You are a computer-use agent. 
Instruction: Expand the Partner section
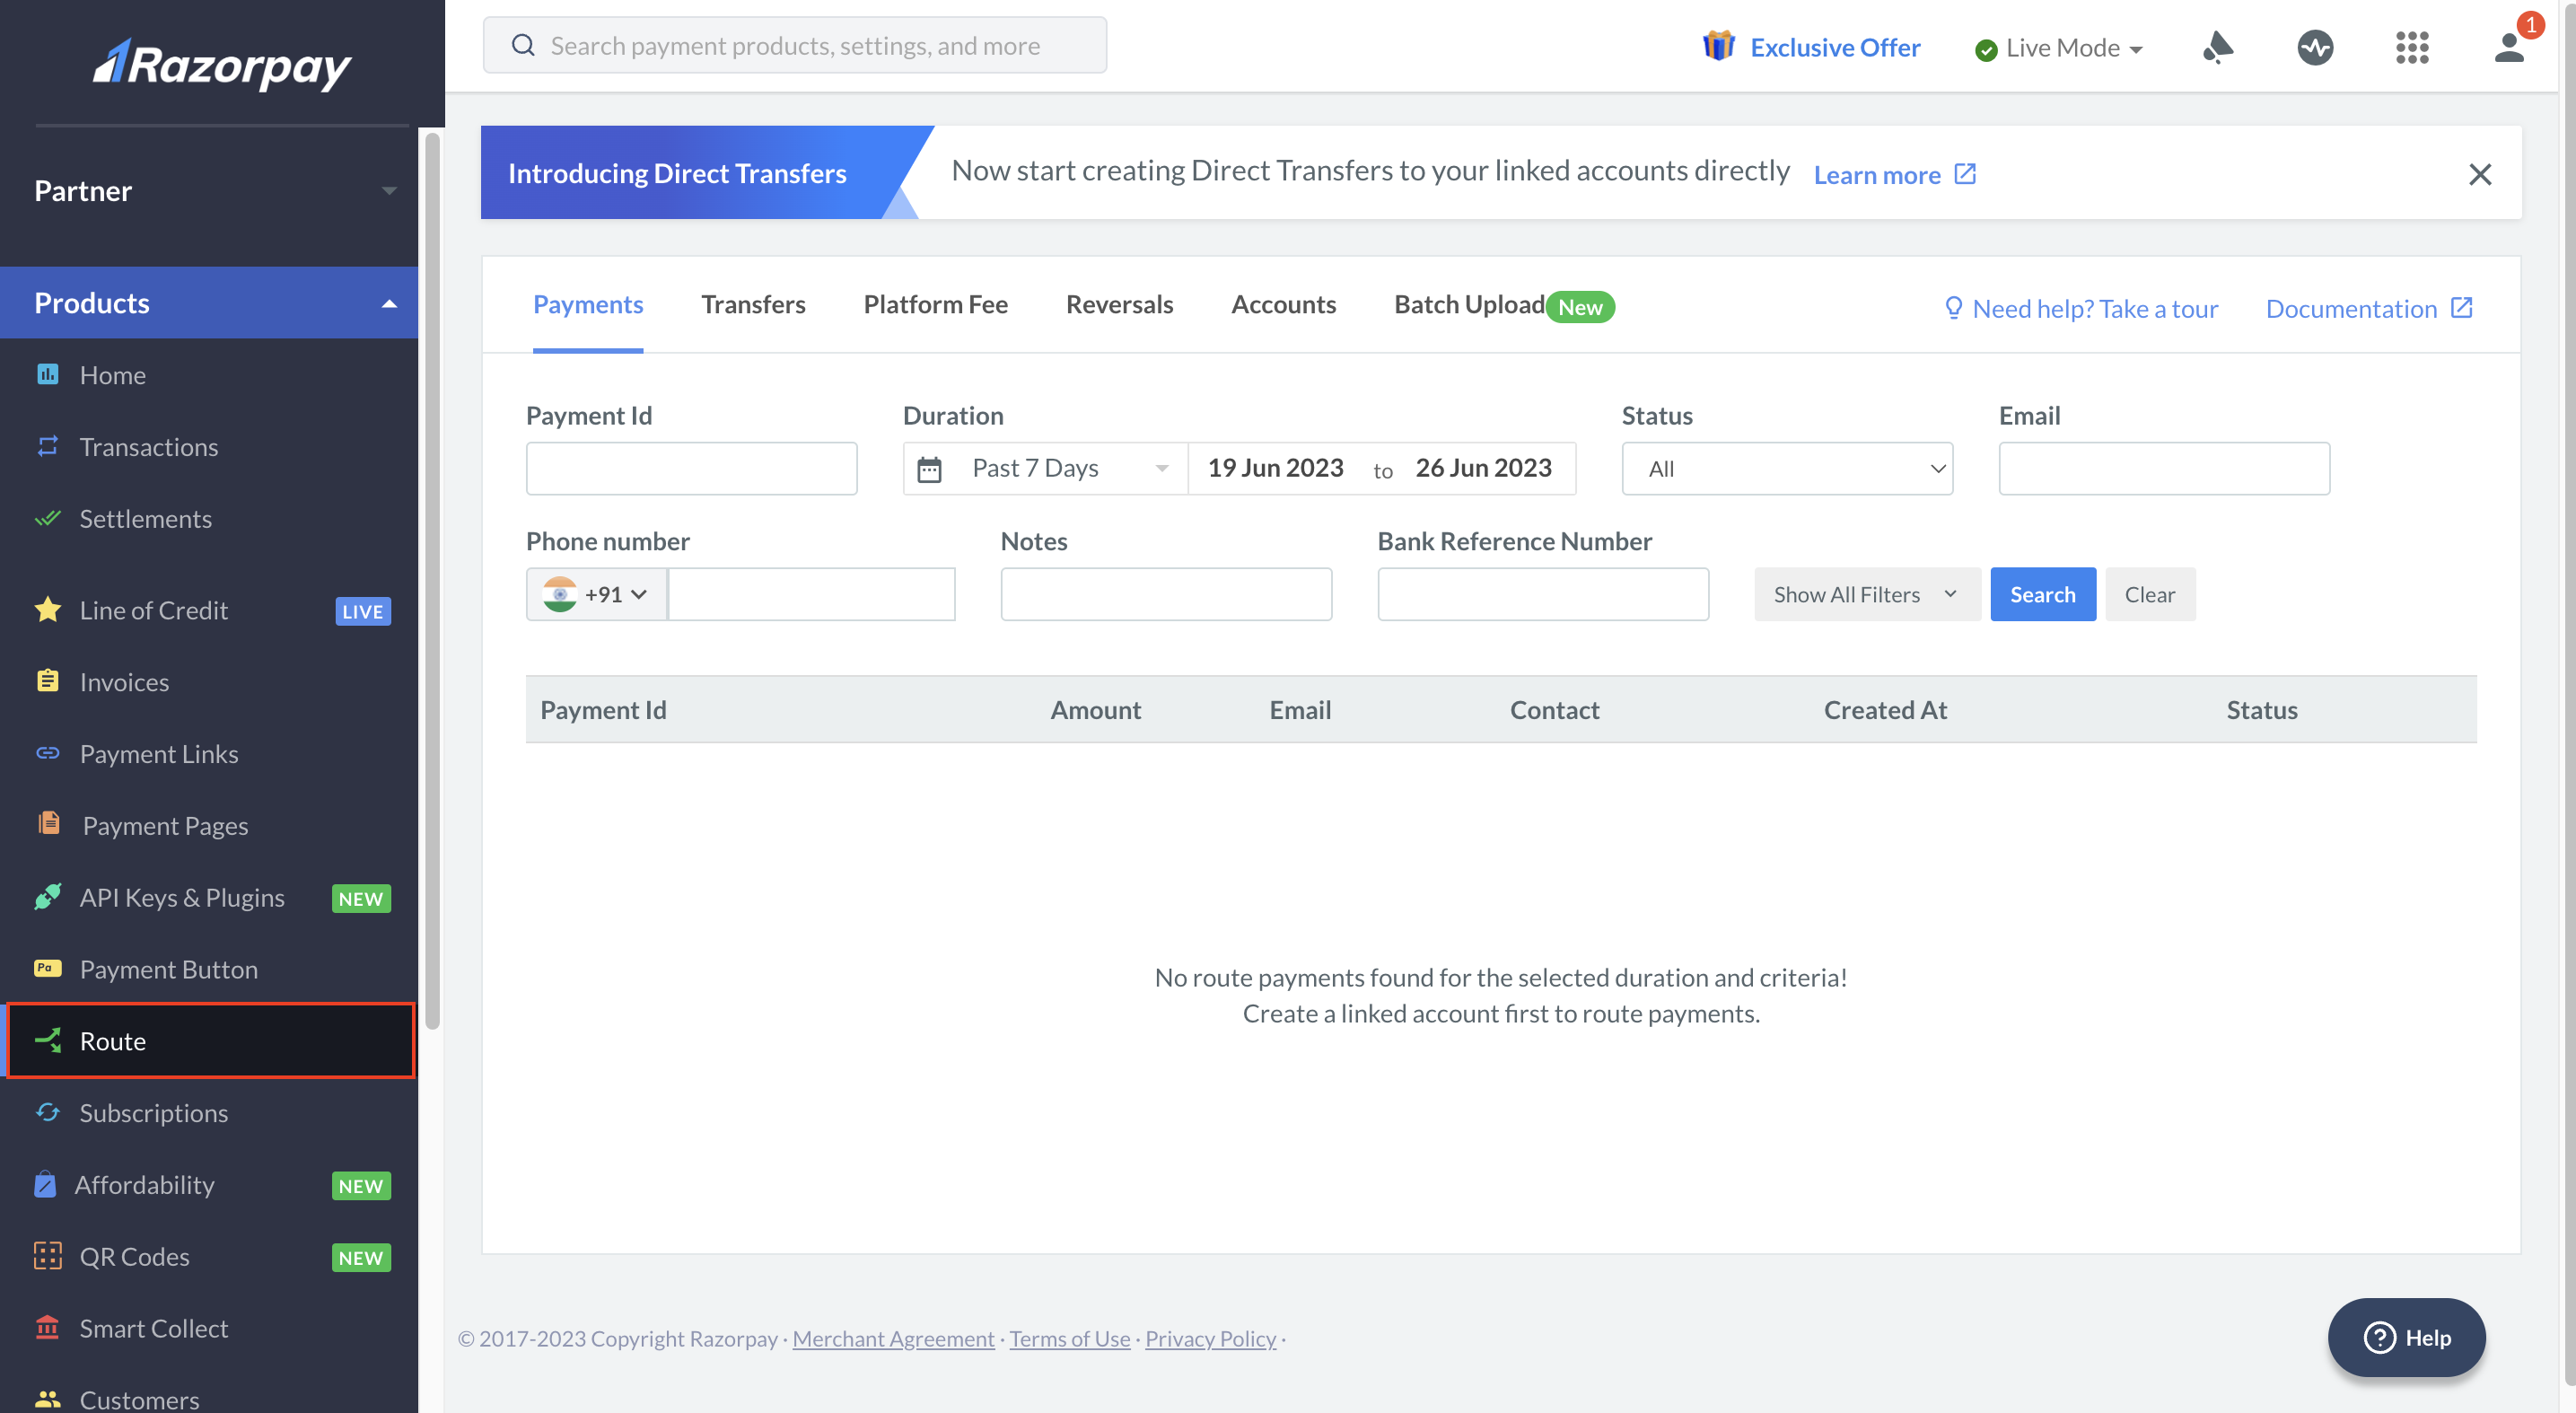209,190
